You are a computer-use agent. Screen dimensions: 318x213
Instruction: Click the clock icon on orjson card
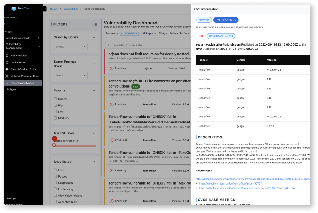pyautogui.click(x=112, y=68)
